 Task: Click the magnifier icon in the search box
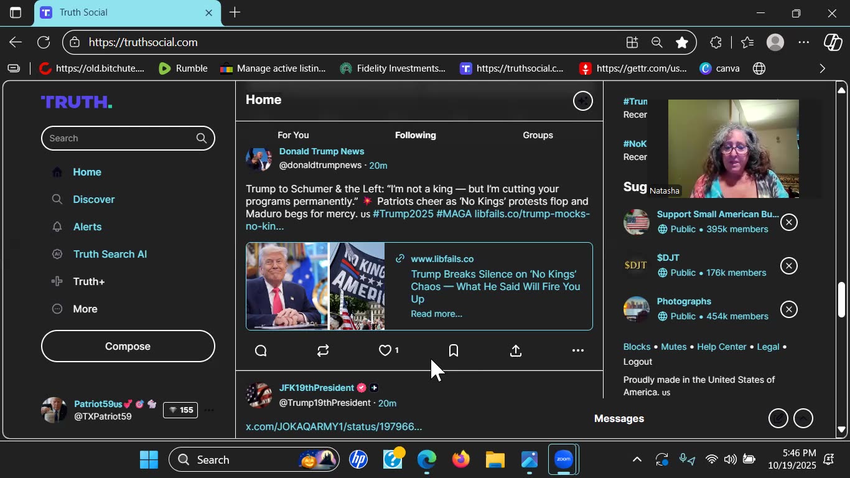point(202,138)
